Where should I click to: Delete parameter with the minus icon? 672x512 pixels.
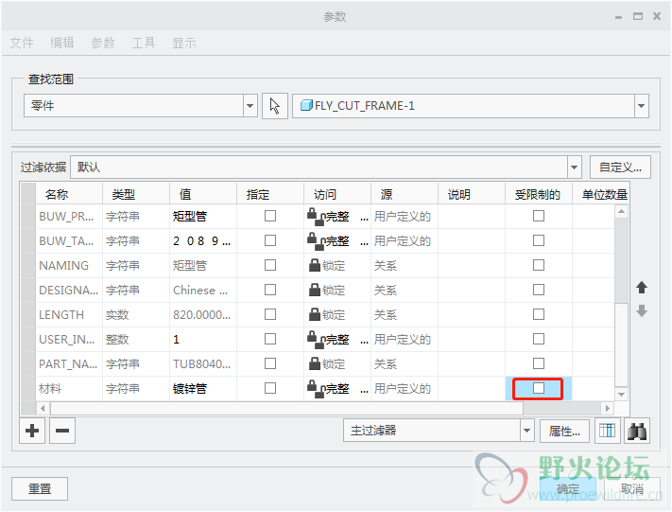pyautogui.click(x=62, y=431)
